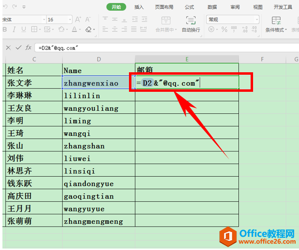Open the font color dropdown arrow
299x250 pixels.
point(80,29)
